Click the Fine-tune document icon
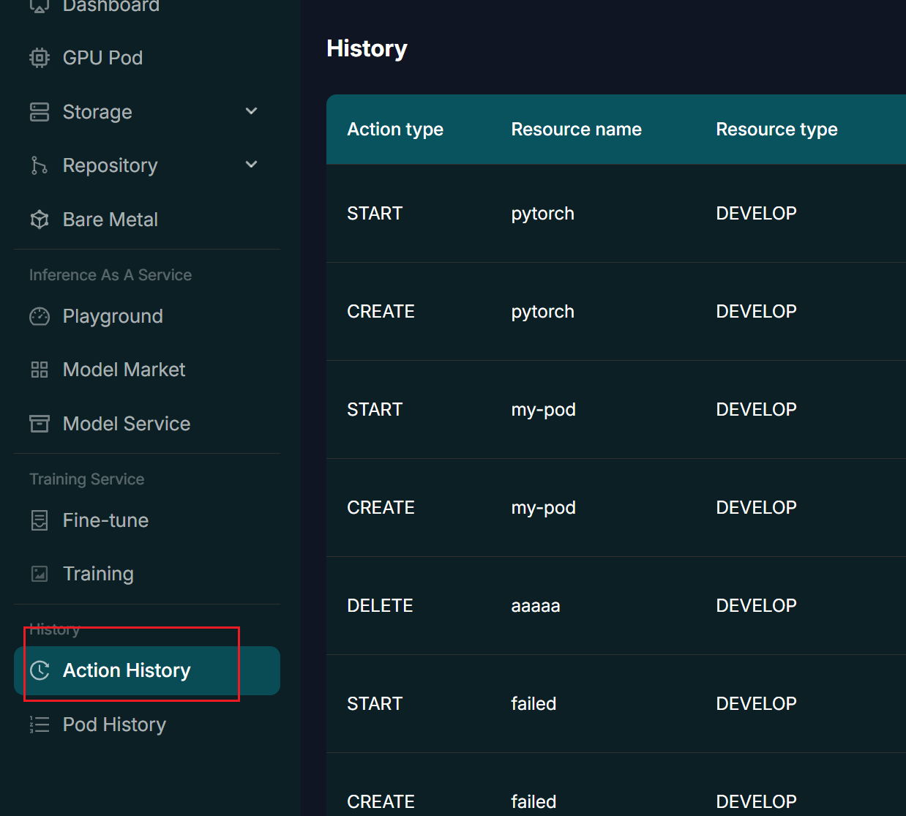 point(39,520)
